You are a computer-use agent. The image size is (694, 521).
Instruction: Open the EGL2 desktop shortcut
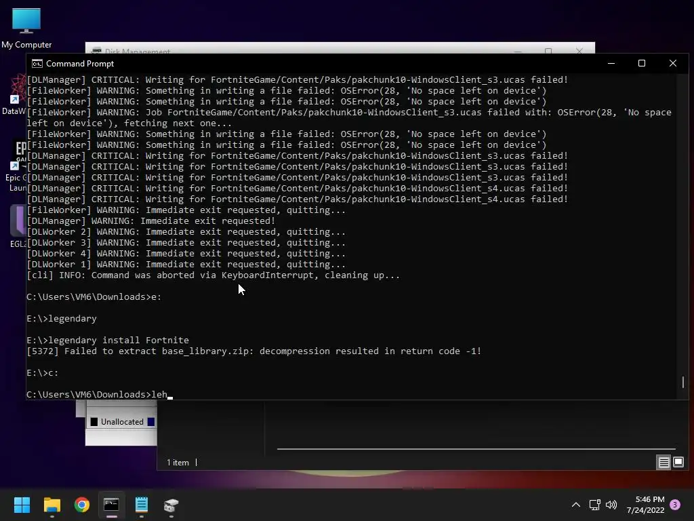(18, 226)
